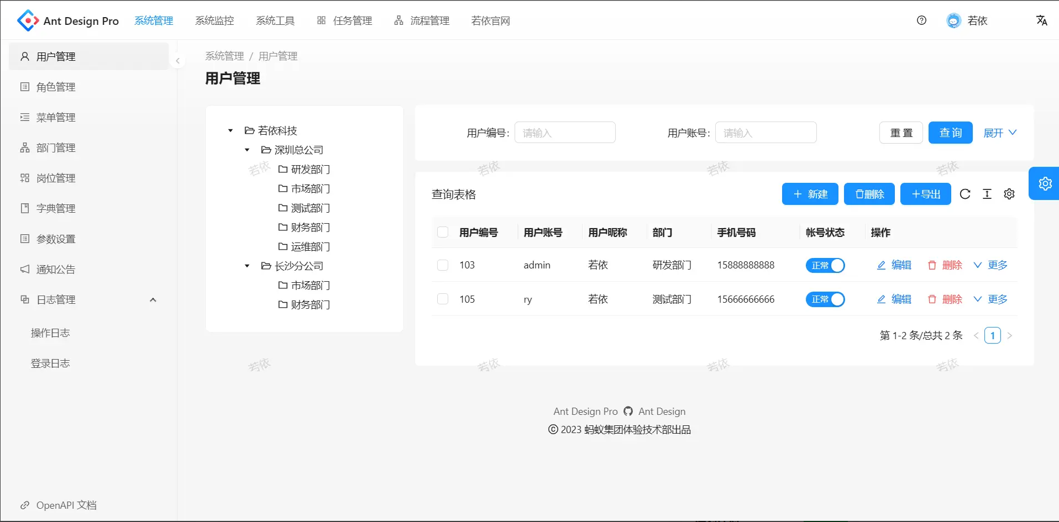Click the menu management sidebar icon
Screen dimensions: 1059x522
tap(25, 117)
